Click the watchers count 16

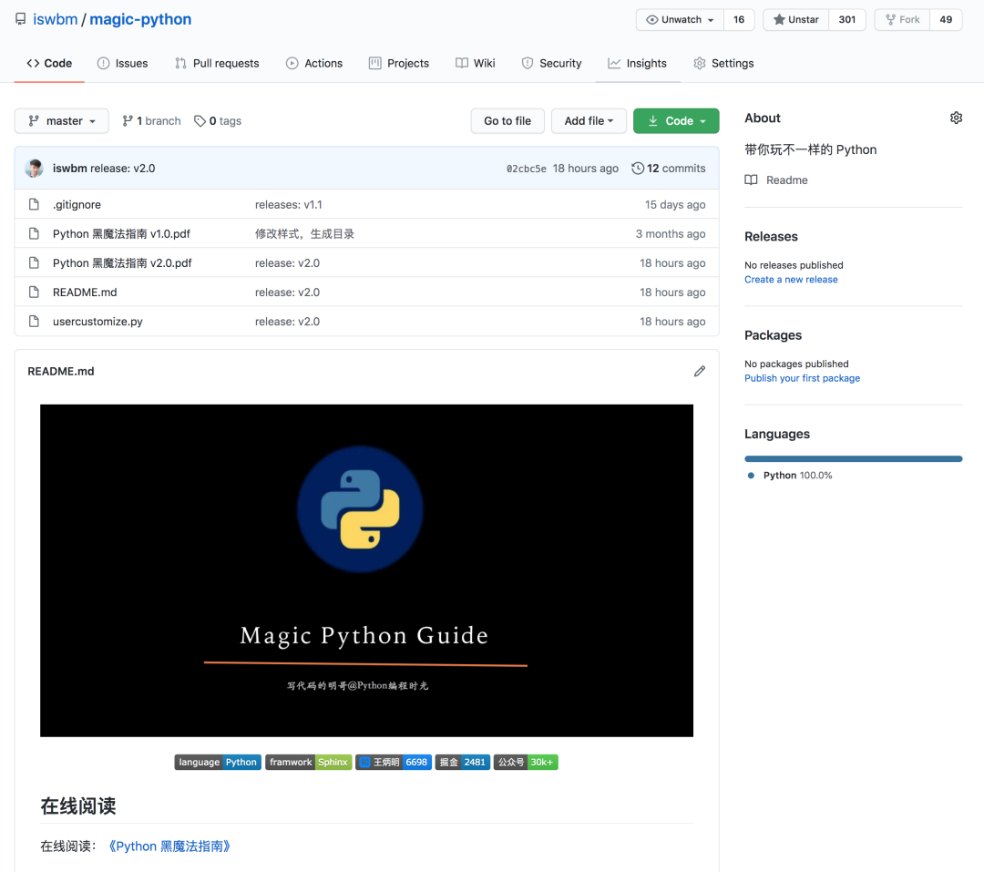click(739, 19)
